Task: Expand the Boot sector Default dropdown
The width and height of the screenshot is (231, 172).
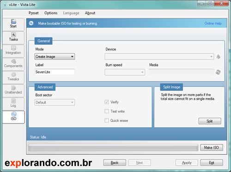Action: click(x=55, y=102)
